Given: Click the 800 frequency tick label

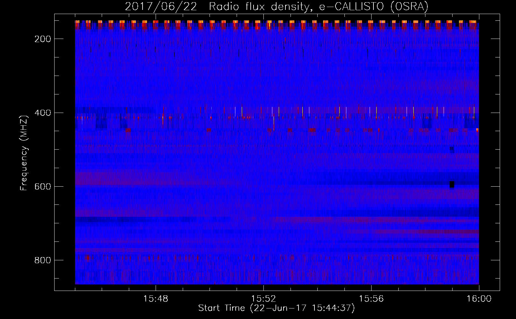Looking at the screenshot, I should point(43,260).
